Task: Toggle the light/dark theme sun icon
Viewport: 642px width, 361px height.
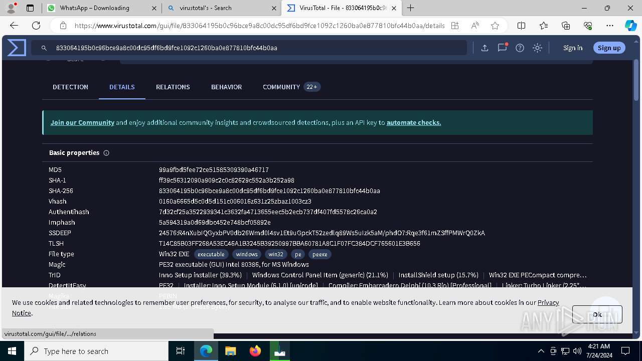Action: point(537,48)
